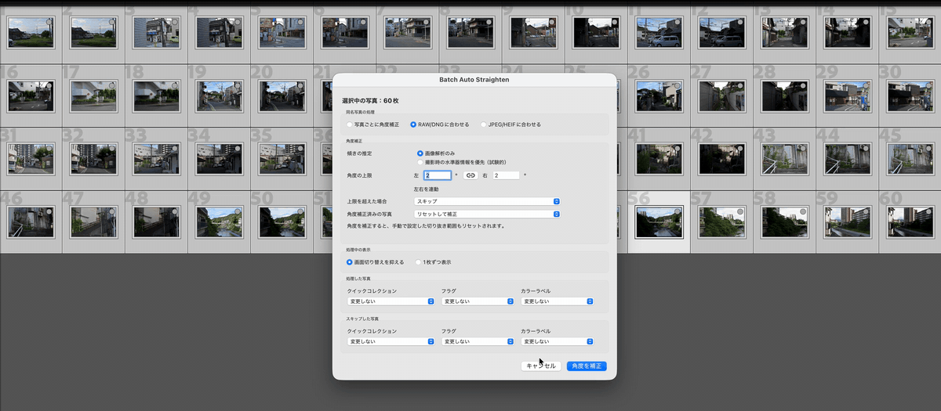Select photo thumbnail 20 in grid

tap(282, 96)
